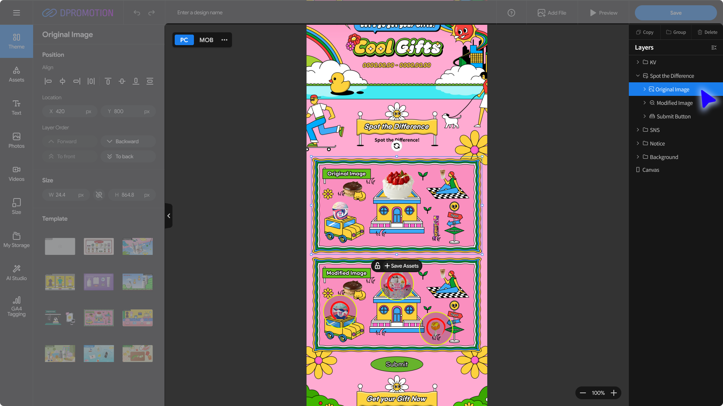This screenshot has height=406, width=723.
Task: Open the Assets sidebar tab
Action: pos(17,74)
